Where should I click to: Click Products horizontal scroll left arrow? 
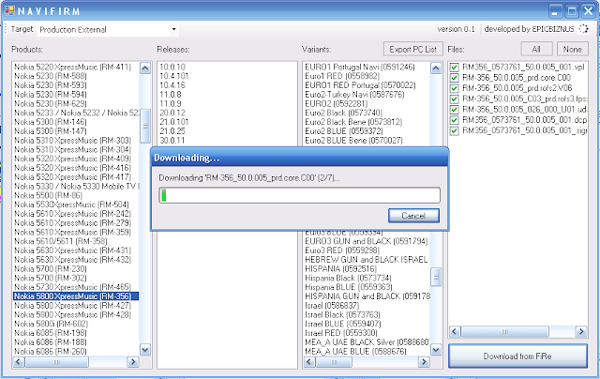(x=19, y=362)
